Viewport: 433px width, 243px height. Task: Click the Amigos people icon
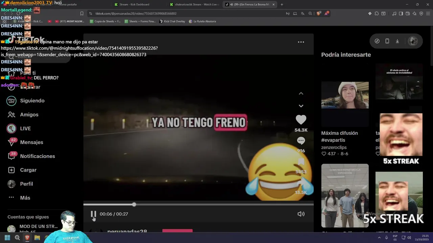click(x=12, y=114)
